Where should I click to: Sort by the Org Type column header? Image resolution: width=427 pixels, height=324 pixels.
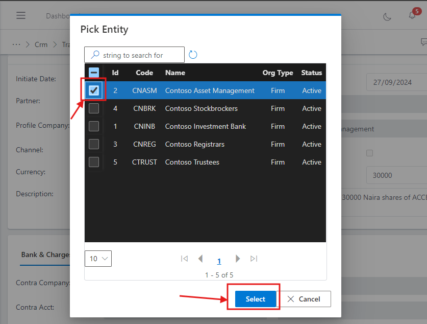click(278, 73)
